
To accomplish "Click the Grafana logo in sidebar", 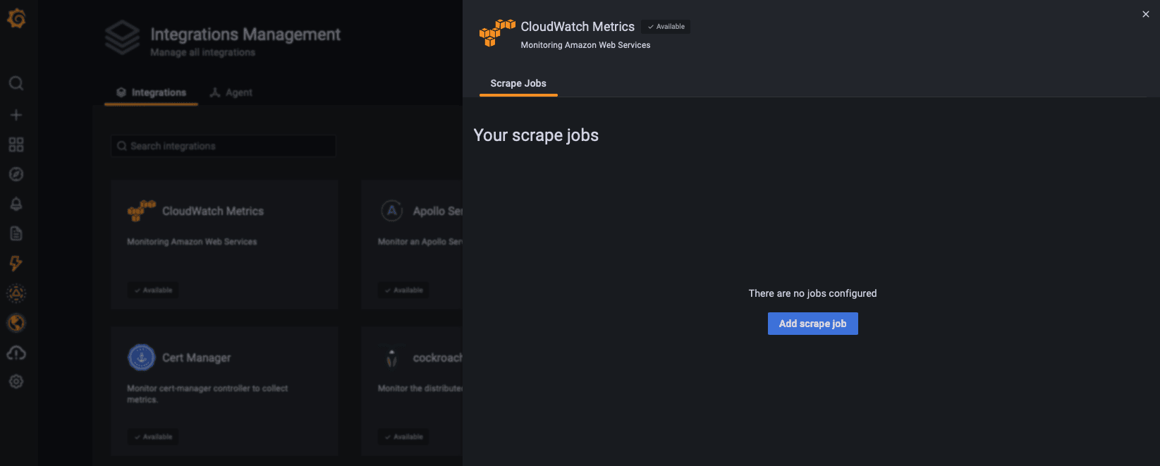I will [16, 18].
